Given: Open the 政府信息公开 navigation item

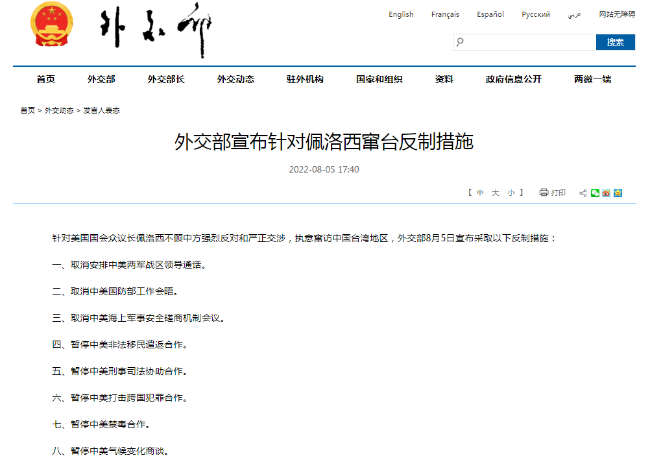Looking at the screenshot, I should click(x=514, y=79).
